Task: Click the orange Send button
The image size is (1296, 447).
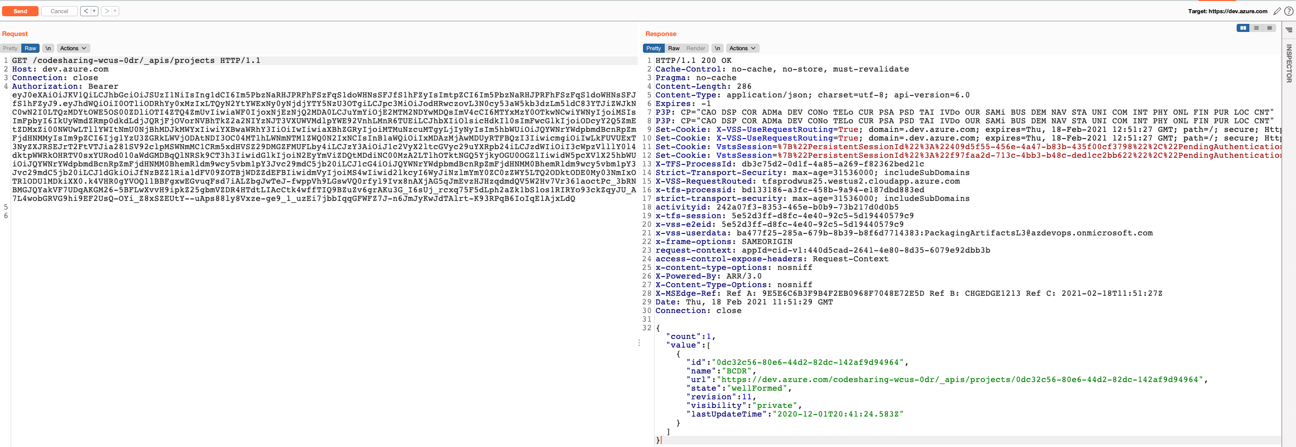Action: pos(20,11)
